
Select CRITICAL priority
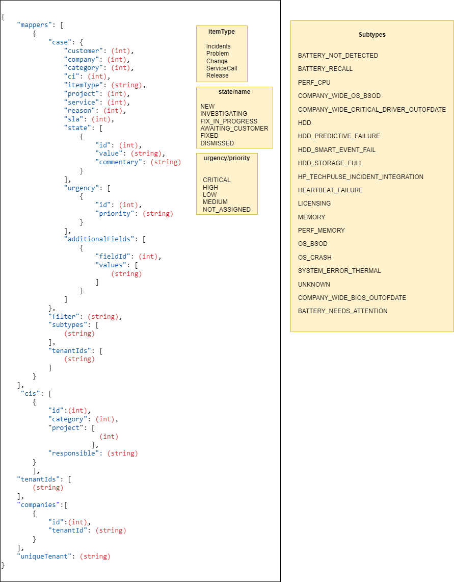[x=217, y=180]
